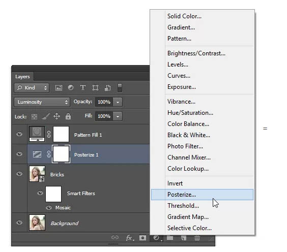Open the Opacity slider dropdown arrow

(x=118, y=102)
